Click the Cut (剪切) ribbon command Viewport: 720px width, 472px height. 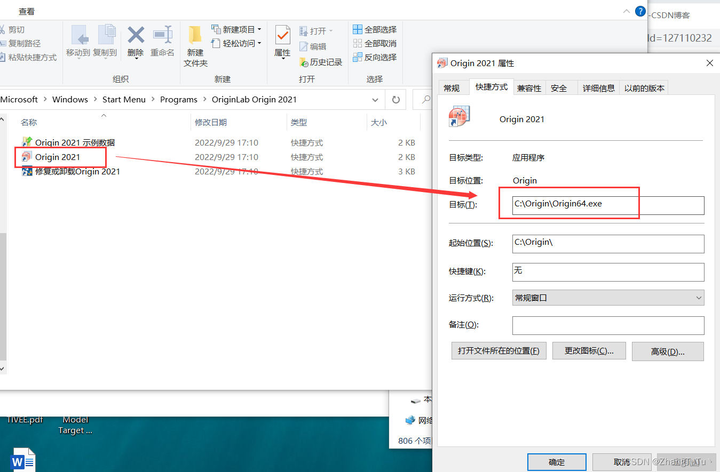click(x=13, y=30)
